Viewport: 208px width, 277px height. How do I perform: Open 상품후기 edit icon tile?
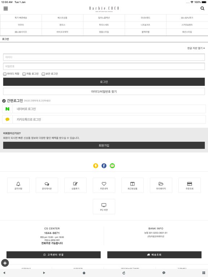[75, 185]
